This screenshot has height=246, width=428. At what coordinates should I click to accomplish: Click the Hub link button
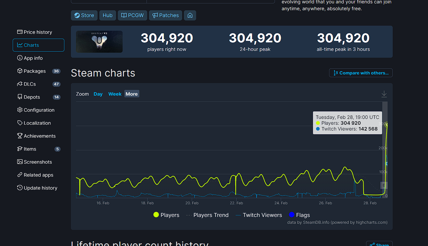108,15
